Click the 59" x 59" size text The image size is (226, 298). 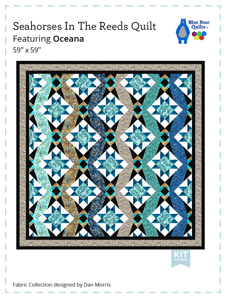27,50
